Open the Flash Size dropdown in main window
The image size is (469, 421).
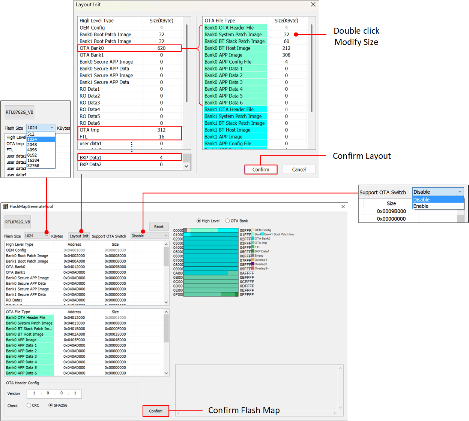tap(36, 236)
